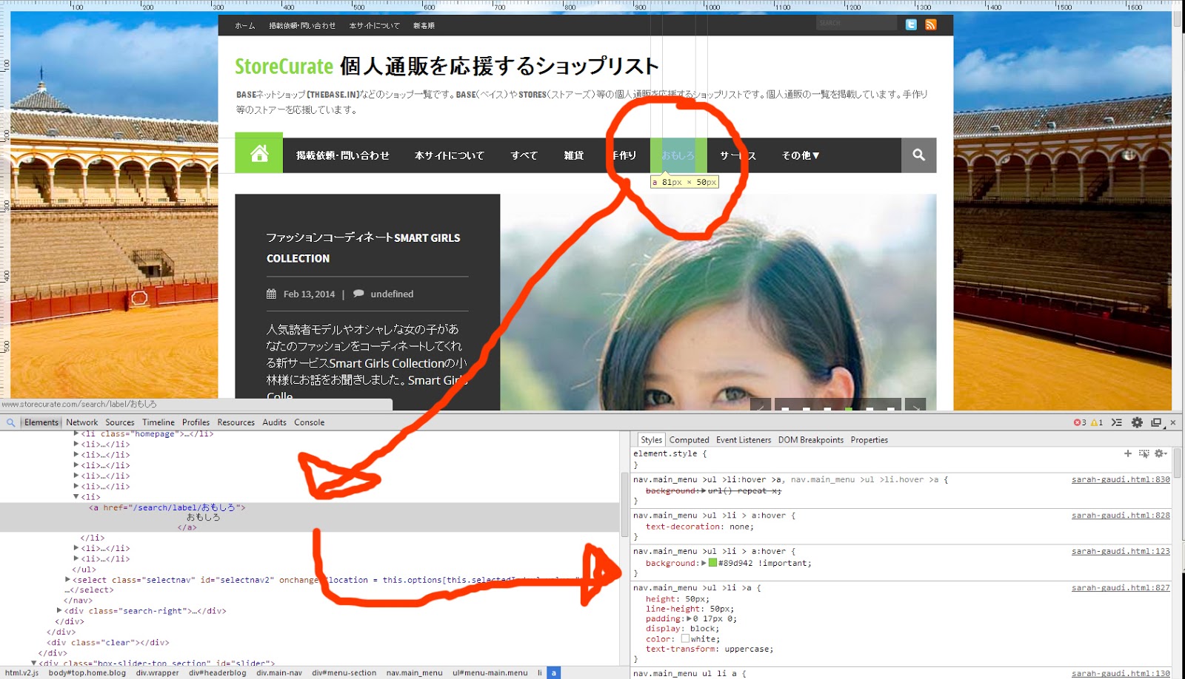Viewport: 1185px width, 679px height.
Task: Click the green home icon in the site menu
Action: [x=258, y=153]
